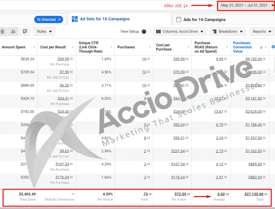Expand the Cost per Result column menu arrow
Viewport: 275px width, 209px height.
click(x=73, y=47)
